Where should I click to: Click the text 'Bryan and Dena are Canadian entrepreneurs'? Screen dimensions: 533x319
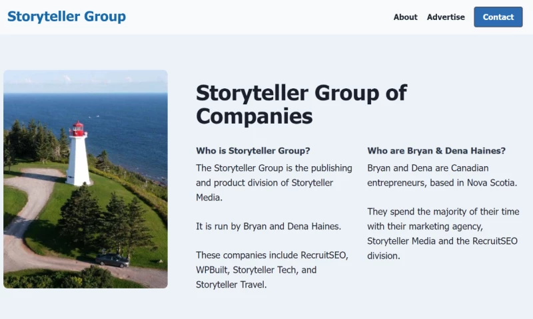click(442, 175)
